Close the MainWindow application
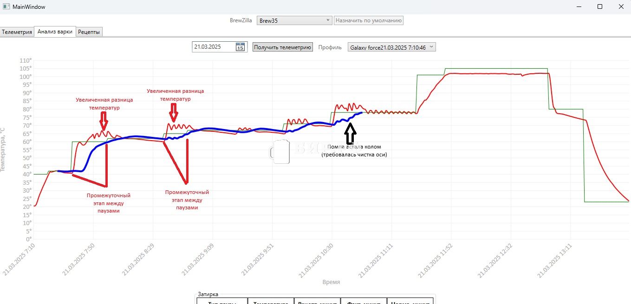 (621, 6)
